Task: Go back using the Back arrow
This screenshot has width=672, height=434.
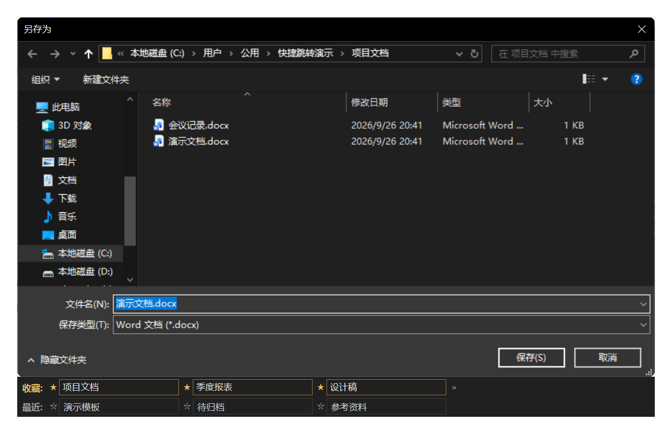Action: pyautogui.click(x=32, y=54)
